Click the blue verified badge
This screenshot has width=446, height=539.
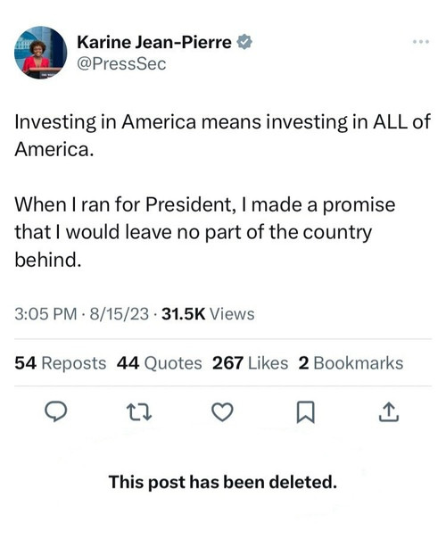tap(244, 42)
